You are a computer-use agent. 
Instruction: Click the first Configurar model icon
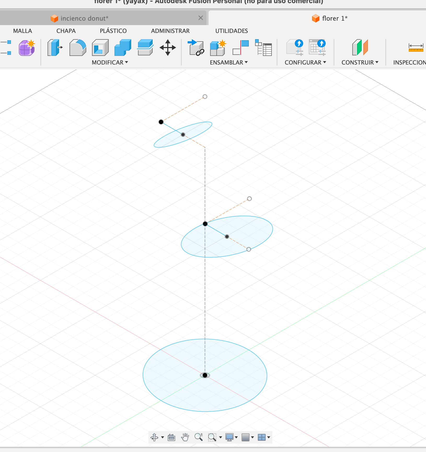coord(295,48)
